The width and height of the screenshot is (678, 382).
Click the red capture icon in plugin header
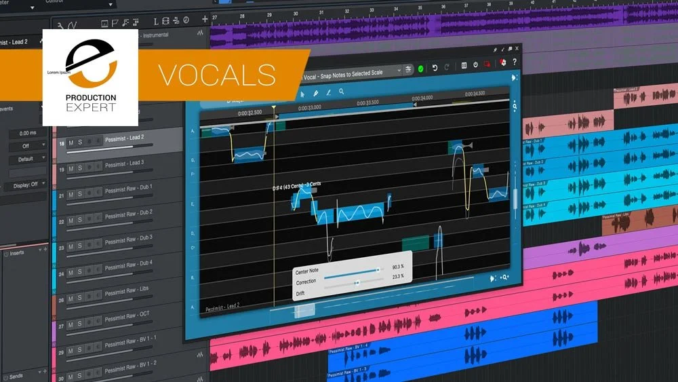click(x=487, y=64)
